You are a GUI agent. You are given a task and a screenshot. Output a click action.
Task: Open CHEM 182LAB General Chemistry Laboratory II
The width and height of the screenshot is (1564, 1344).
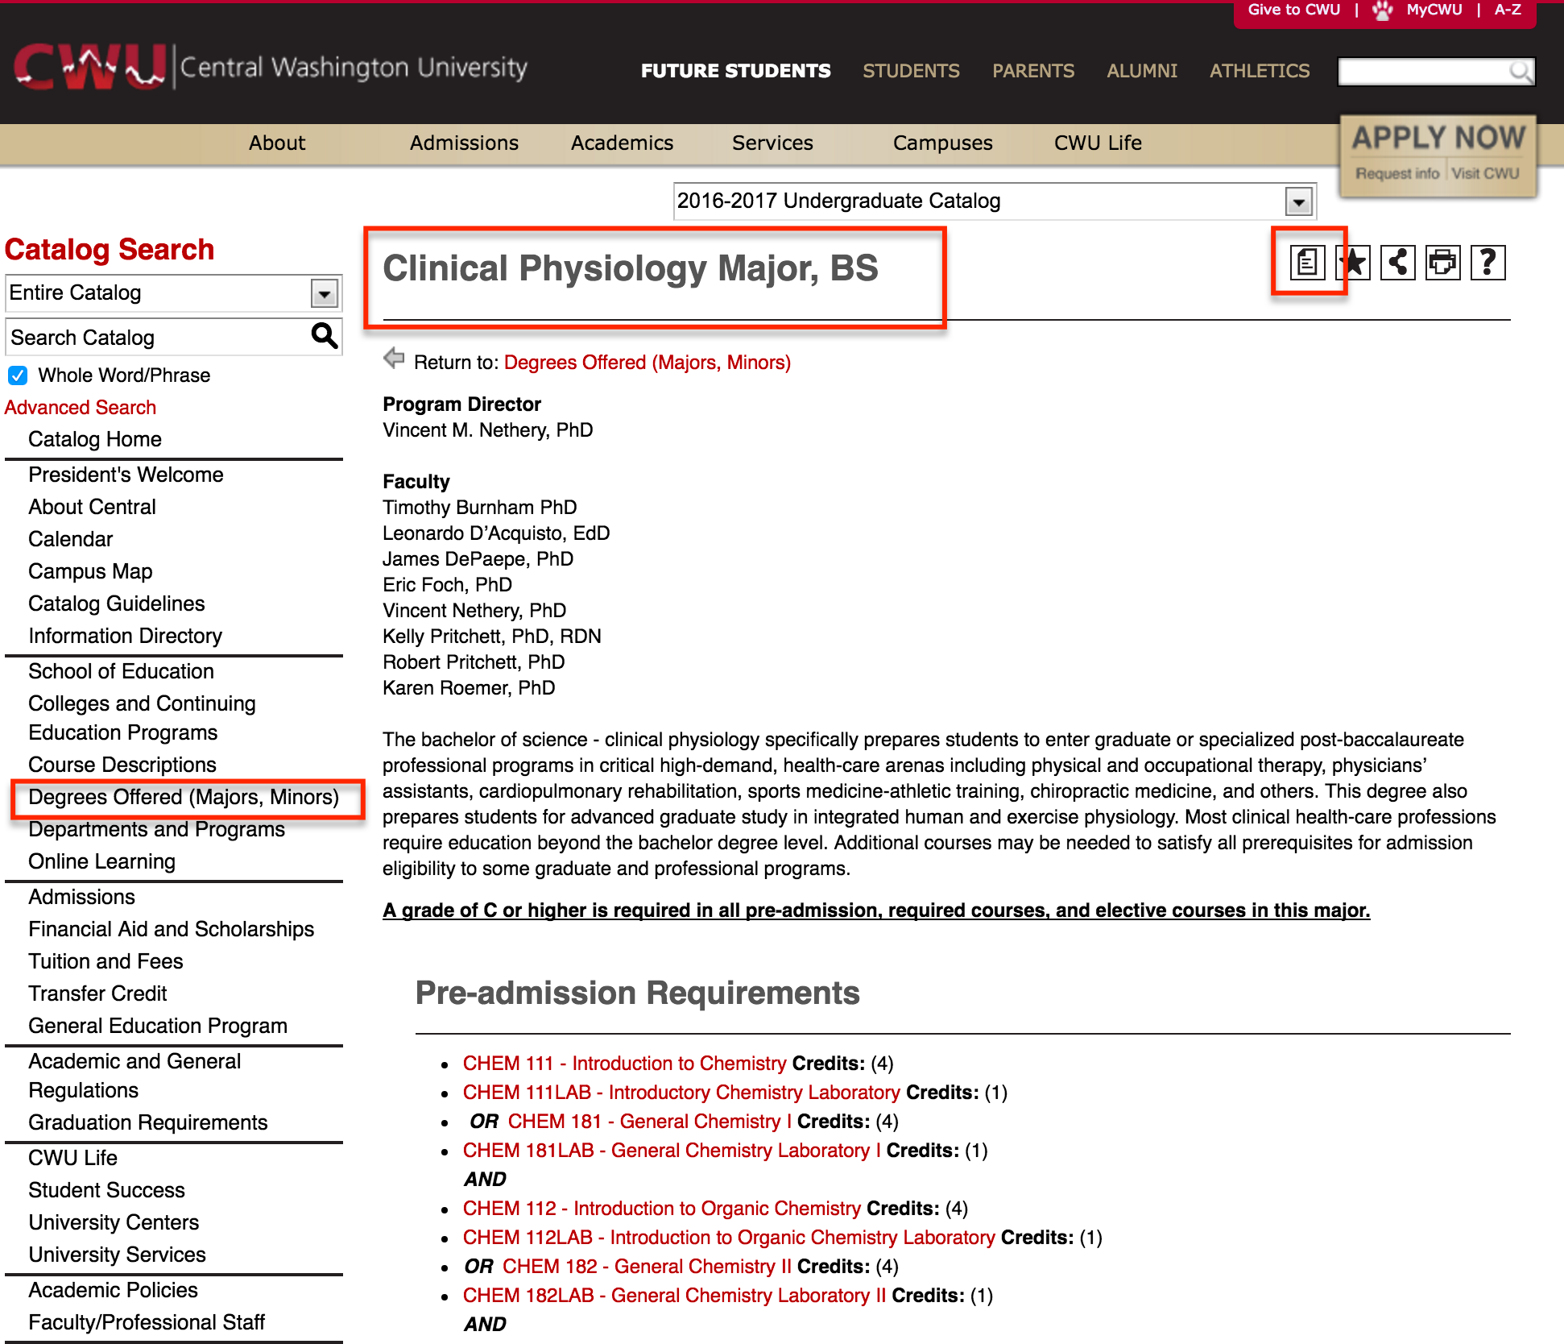[x=674, y=1296]
